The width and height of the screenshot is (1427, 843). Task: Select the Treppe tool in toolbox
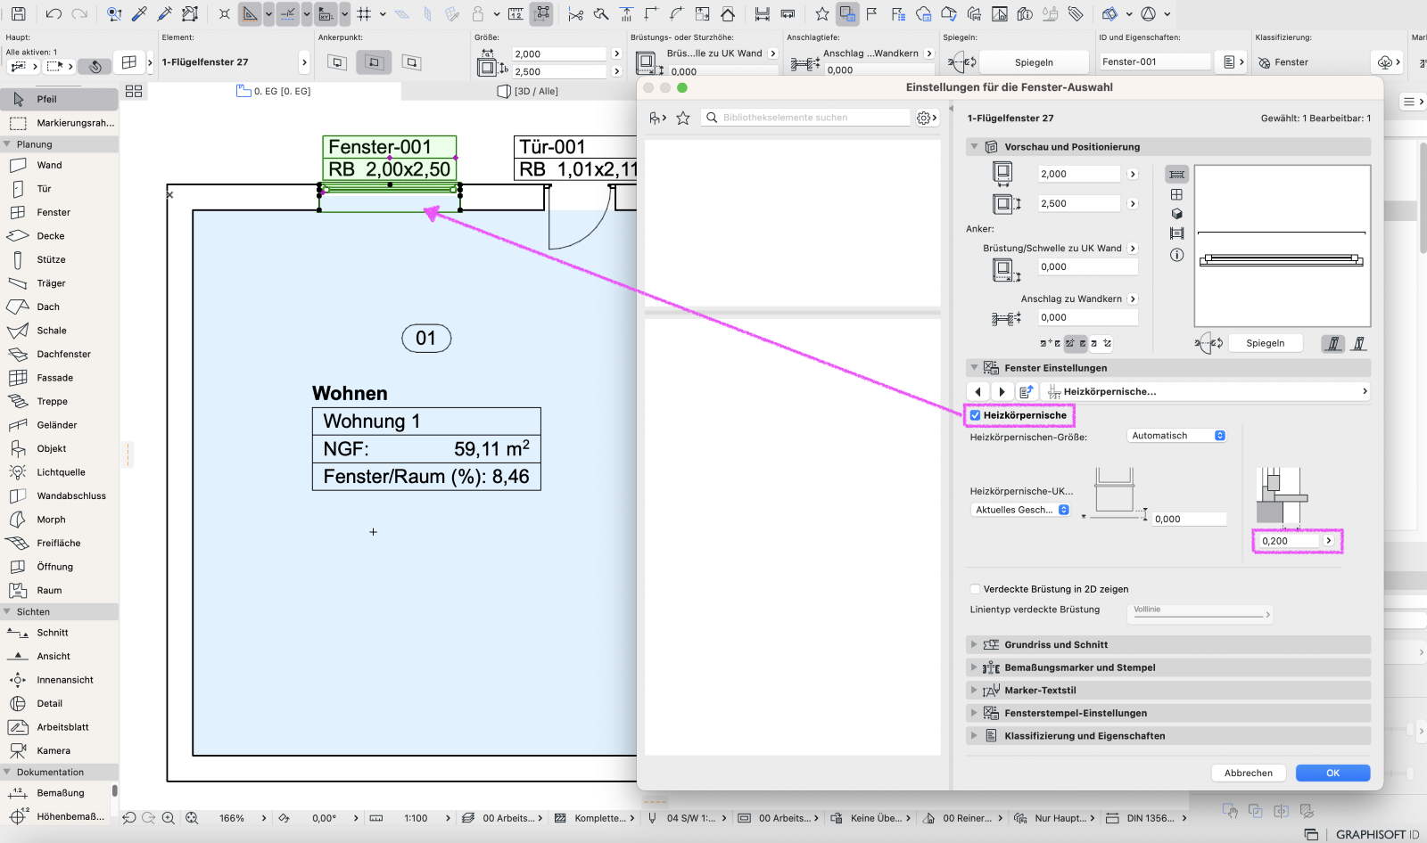[x=59, y=401]
